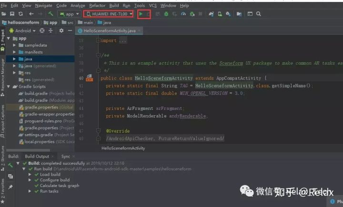
Task: Go back with the left arrow icon
Action: click(31, 14)
